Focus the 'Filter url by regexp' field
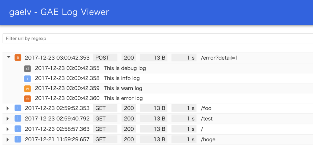 point(158,38)
